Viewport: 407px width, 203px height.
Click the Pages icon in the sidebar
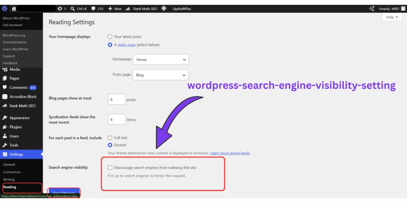pos(5,78)
